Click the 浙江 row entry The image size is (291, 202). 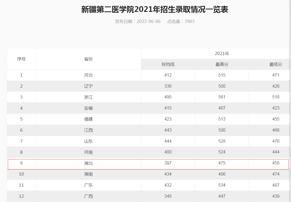point(88,97)
